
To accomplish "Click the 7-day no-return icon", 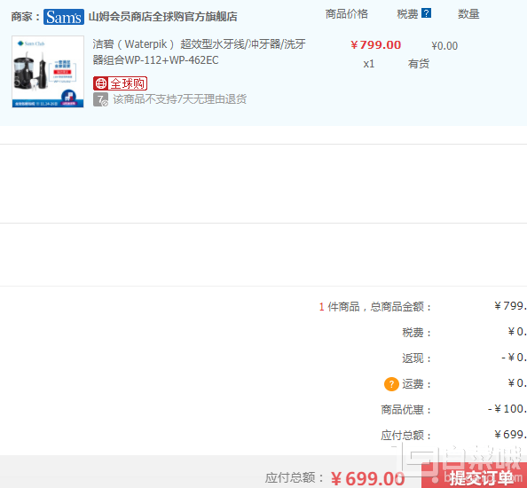I will (100, 99).
